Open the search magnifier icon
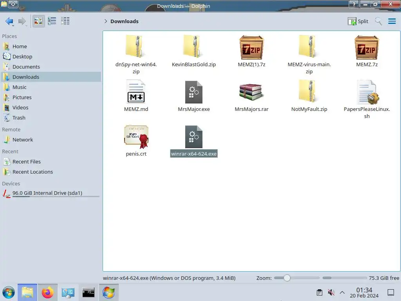Viewport: 401px width, 301px height. point(378,21)
